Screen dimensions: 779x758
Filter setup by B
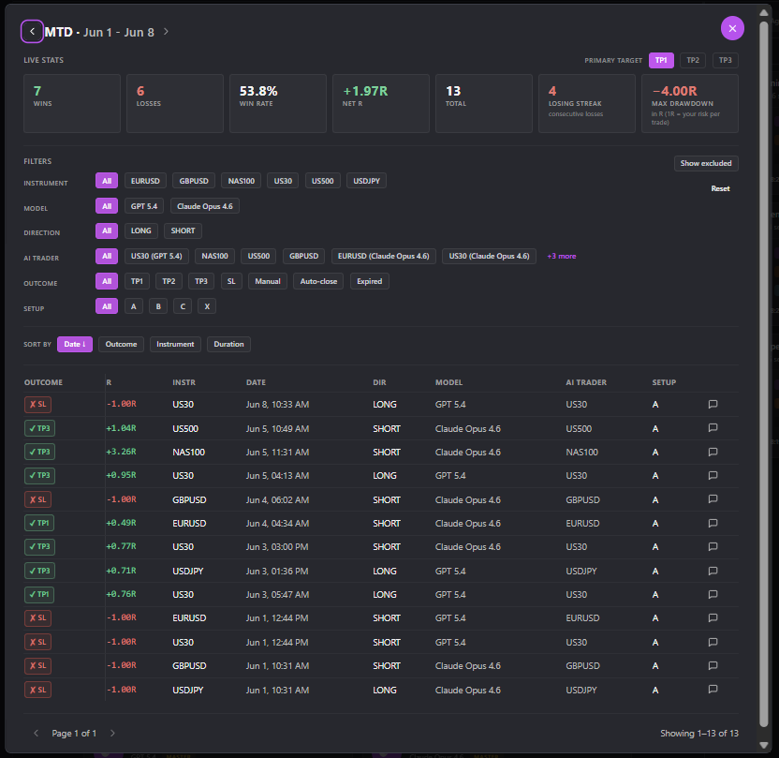[158, 306]
